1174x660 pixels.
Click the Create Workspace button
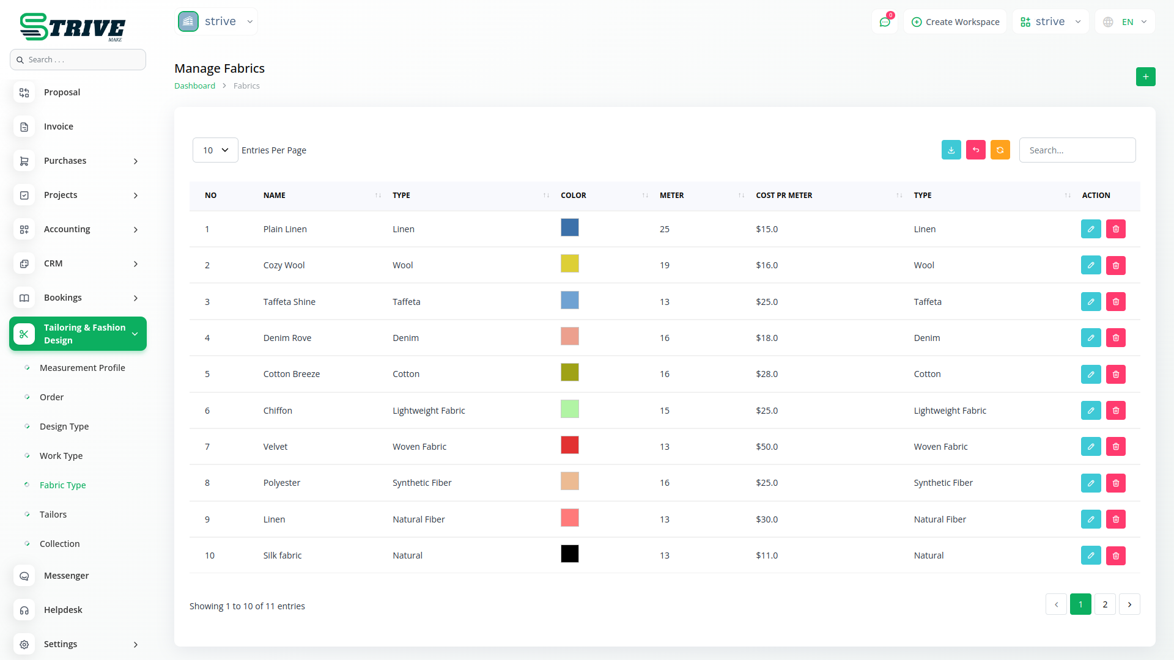click(955, 22)
